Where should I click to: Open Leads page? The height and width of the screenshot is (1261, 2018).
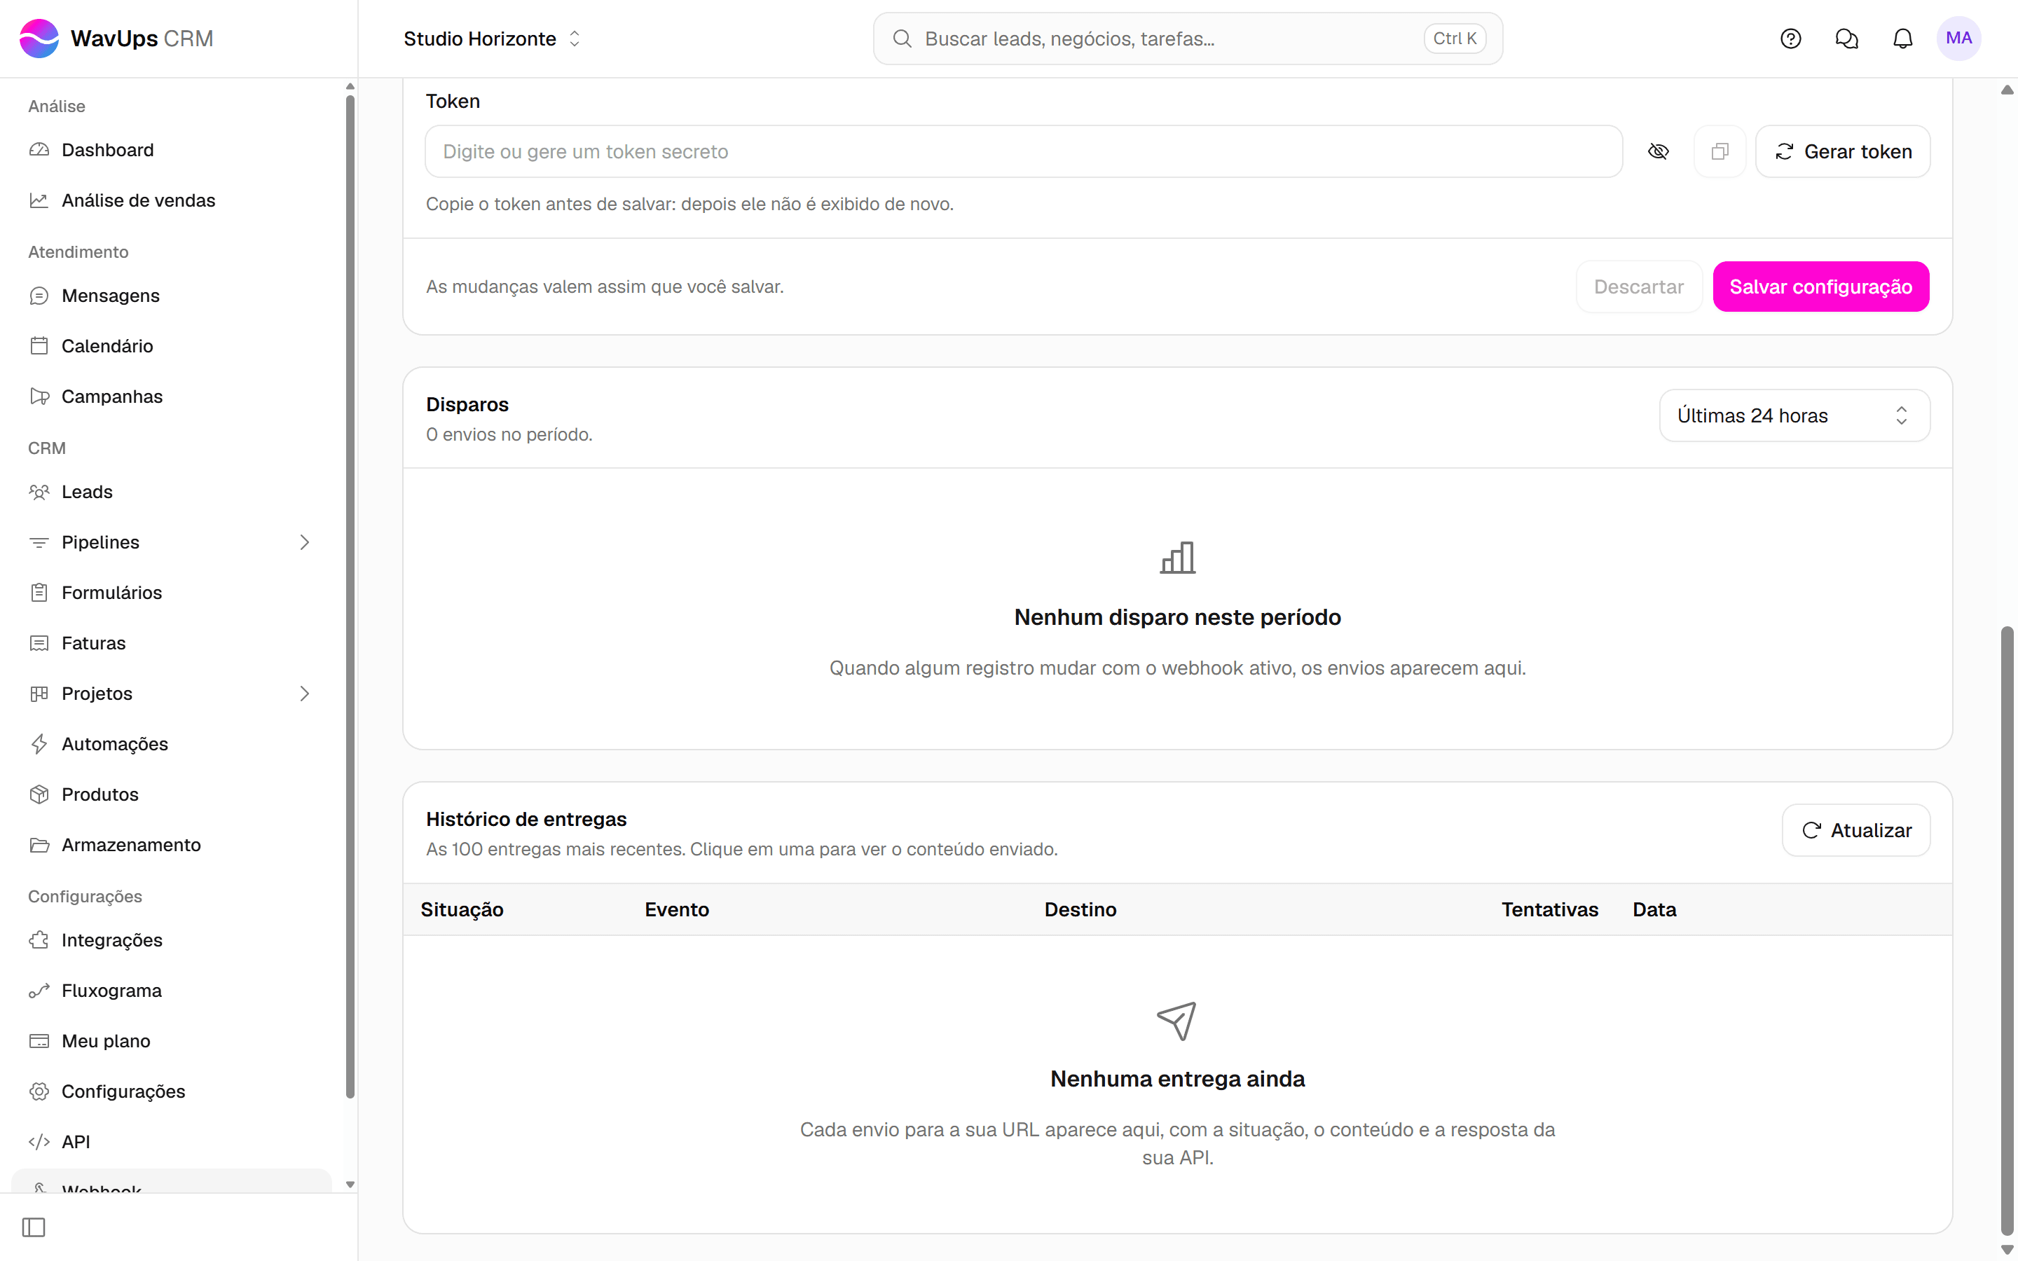(x=172, y=491)
